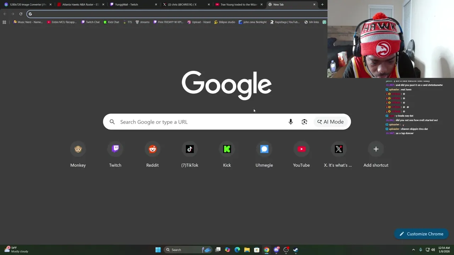Switch to Chrome icon in taskbar
The height and width of the screenshot is (255, 454).
tap(266, 250)
